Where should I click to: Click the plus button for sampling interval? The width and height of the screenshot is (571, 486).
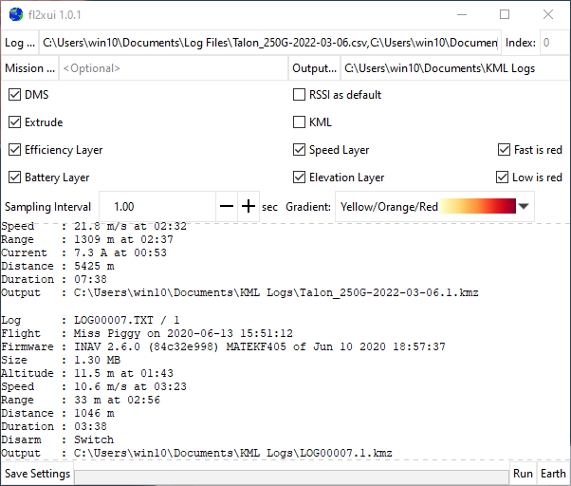point(249,207)
